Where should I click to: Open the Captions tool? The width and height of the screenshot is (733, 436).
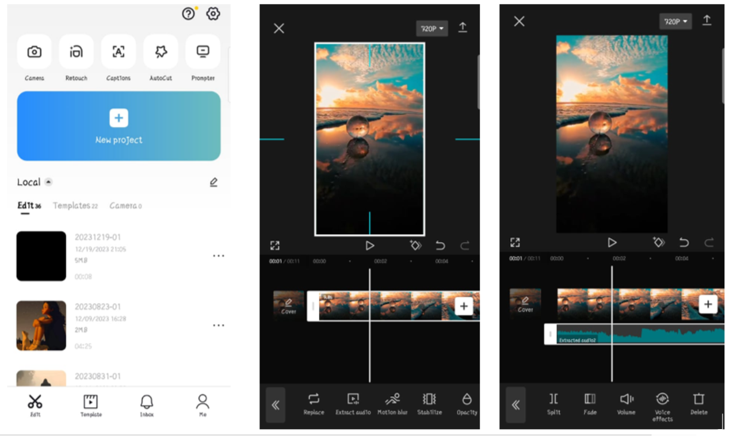[x=119, y=58]
